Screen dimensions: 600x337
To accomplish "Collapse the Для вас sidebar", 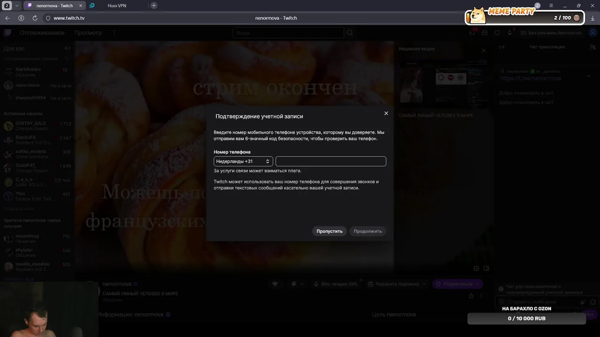I will (67, 48).
